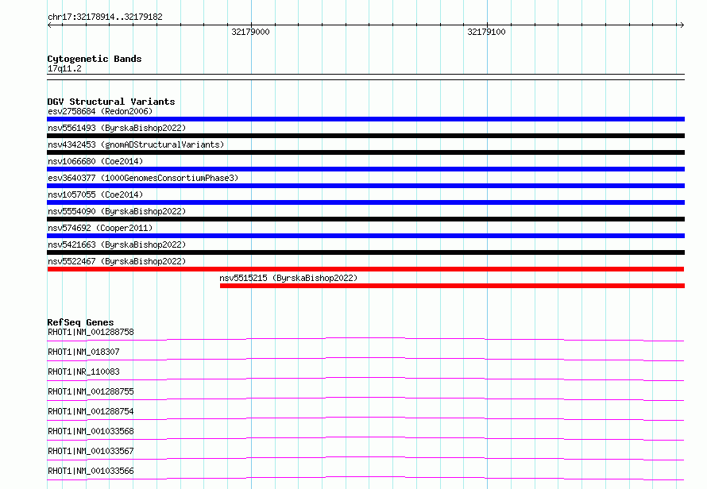
Task: Click the red bar for nsv5515215
Action: [452, 286]
